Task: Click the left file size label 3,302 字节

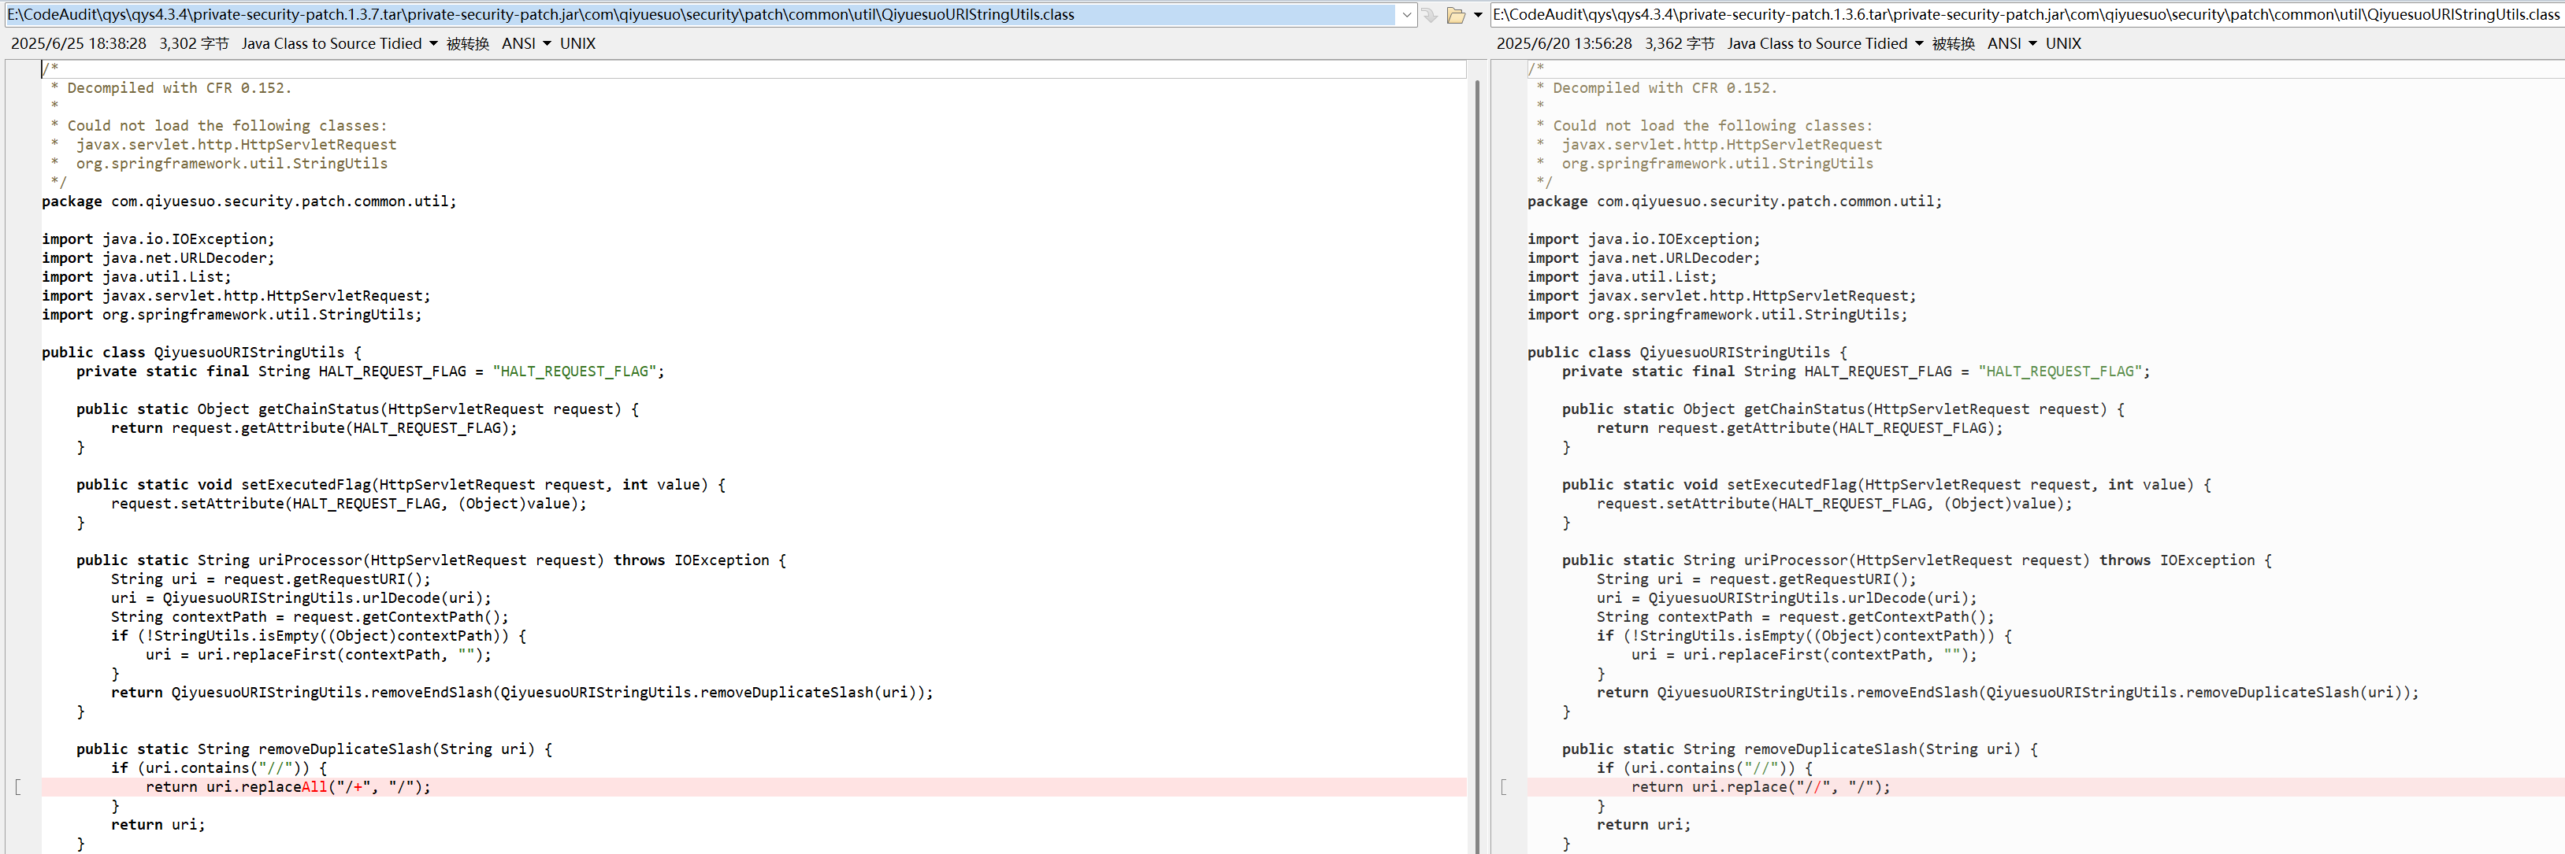Action: pos(193,44)
